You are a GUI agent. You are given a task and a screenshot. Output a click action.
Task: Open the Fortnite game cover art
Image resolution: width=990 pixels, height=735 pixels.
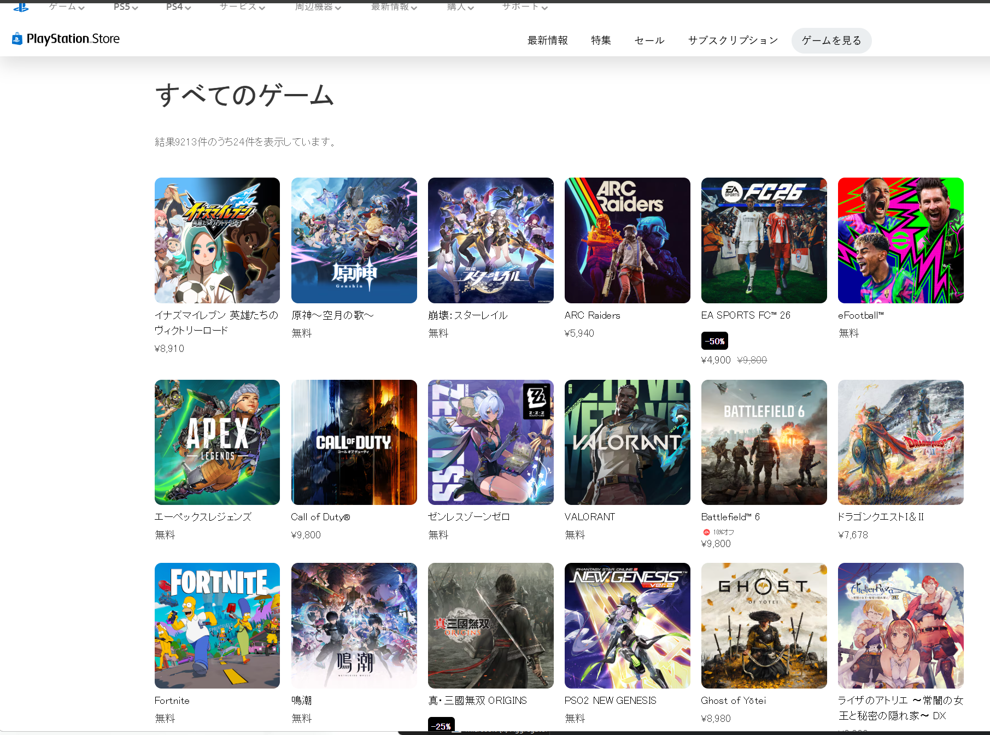click(217, 626)
